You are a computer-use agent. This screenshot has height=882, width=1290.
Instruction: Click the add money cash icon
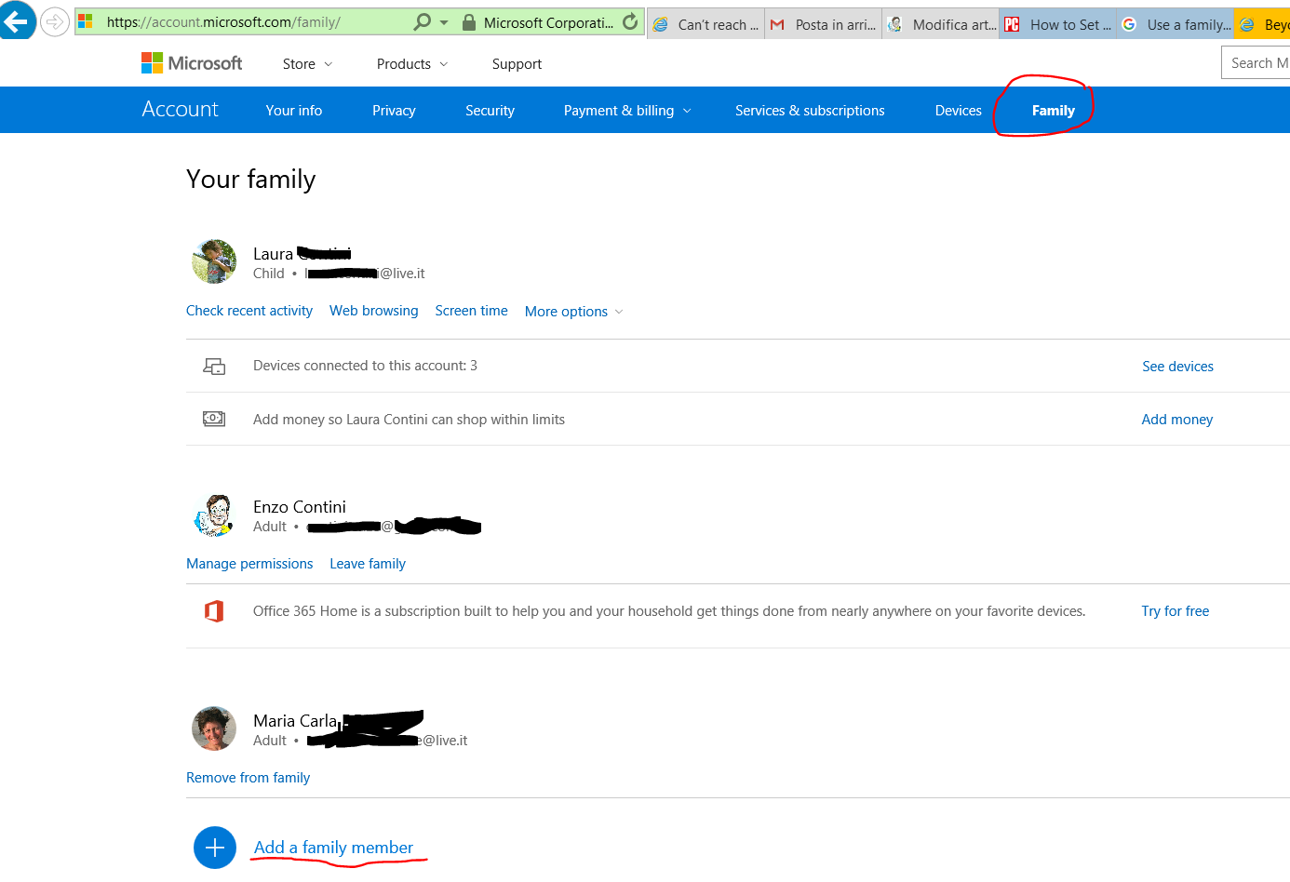pyautogui.click(x=214, y=420)
